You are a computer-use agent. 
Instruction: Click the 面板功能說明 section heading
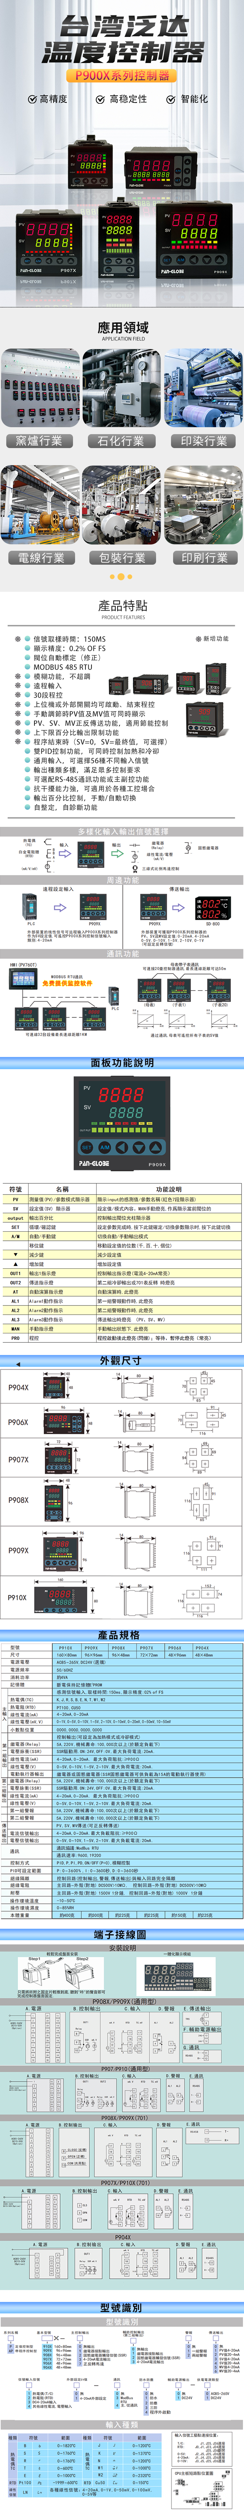coord(122,1062)
